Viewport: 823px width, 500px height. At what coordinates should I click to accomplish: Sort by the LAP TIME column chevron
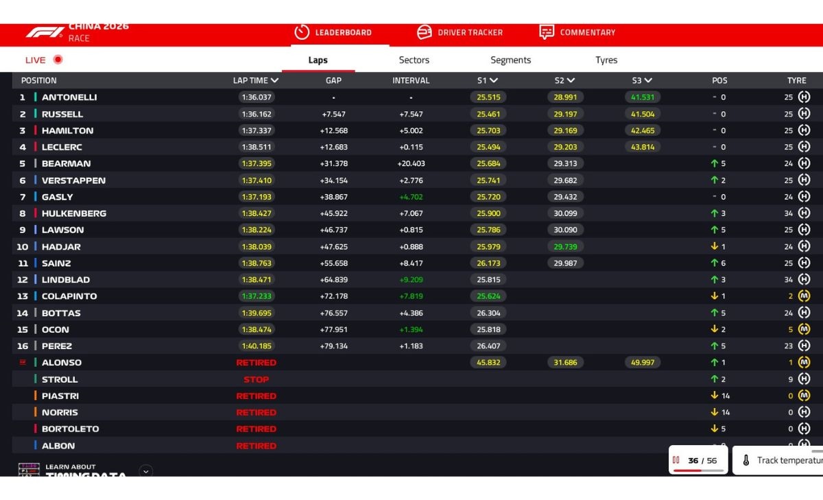point(275,81)
